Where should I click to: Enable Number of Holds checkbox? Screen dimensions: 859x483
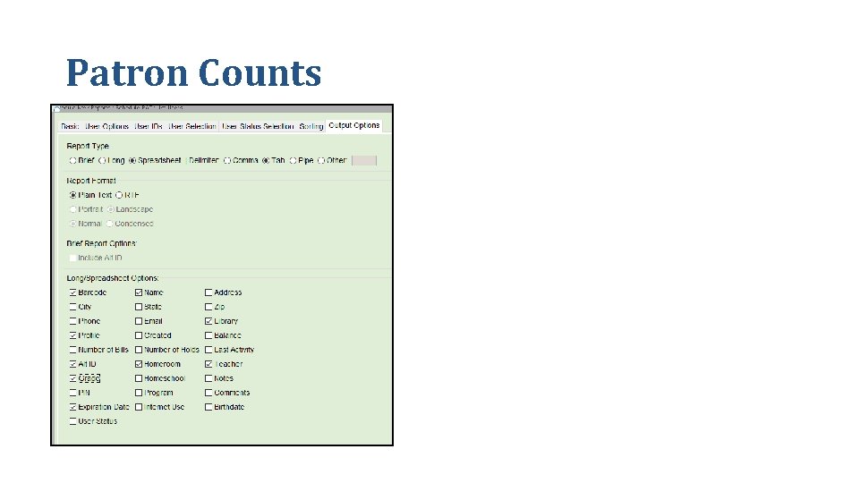139,350
